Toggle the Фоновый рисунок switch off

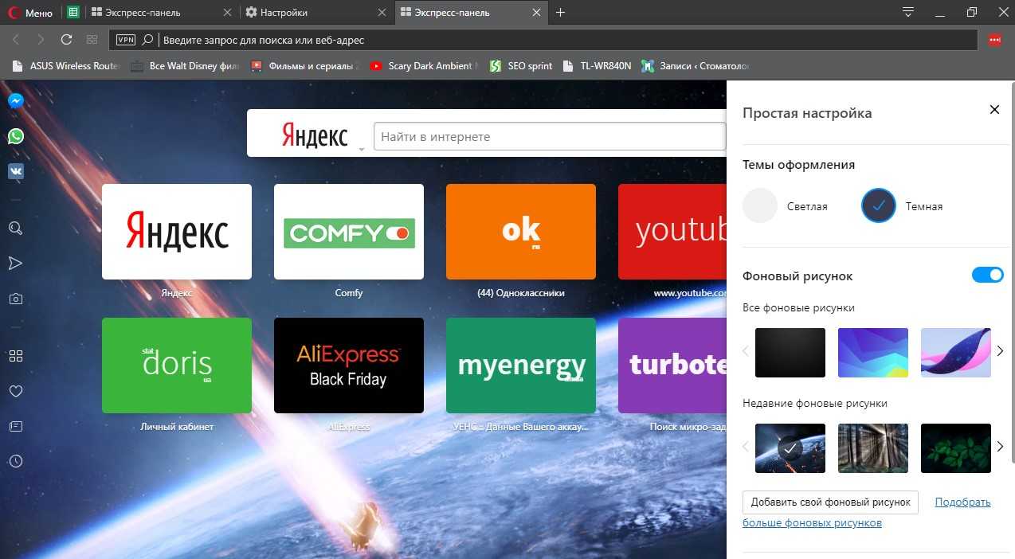point(987,276)
